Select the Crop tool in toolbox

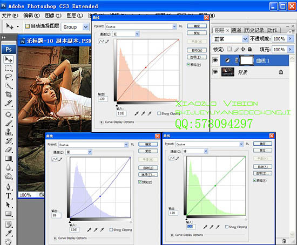(8, 94)
